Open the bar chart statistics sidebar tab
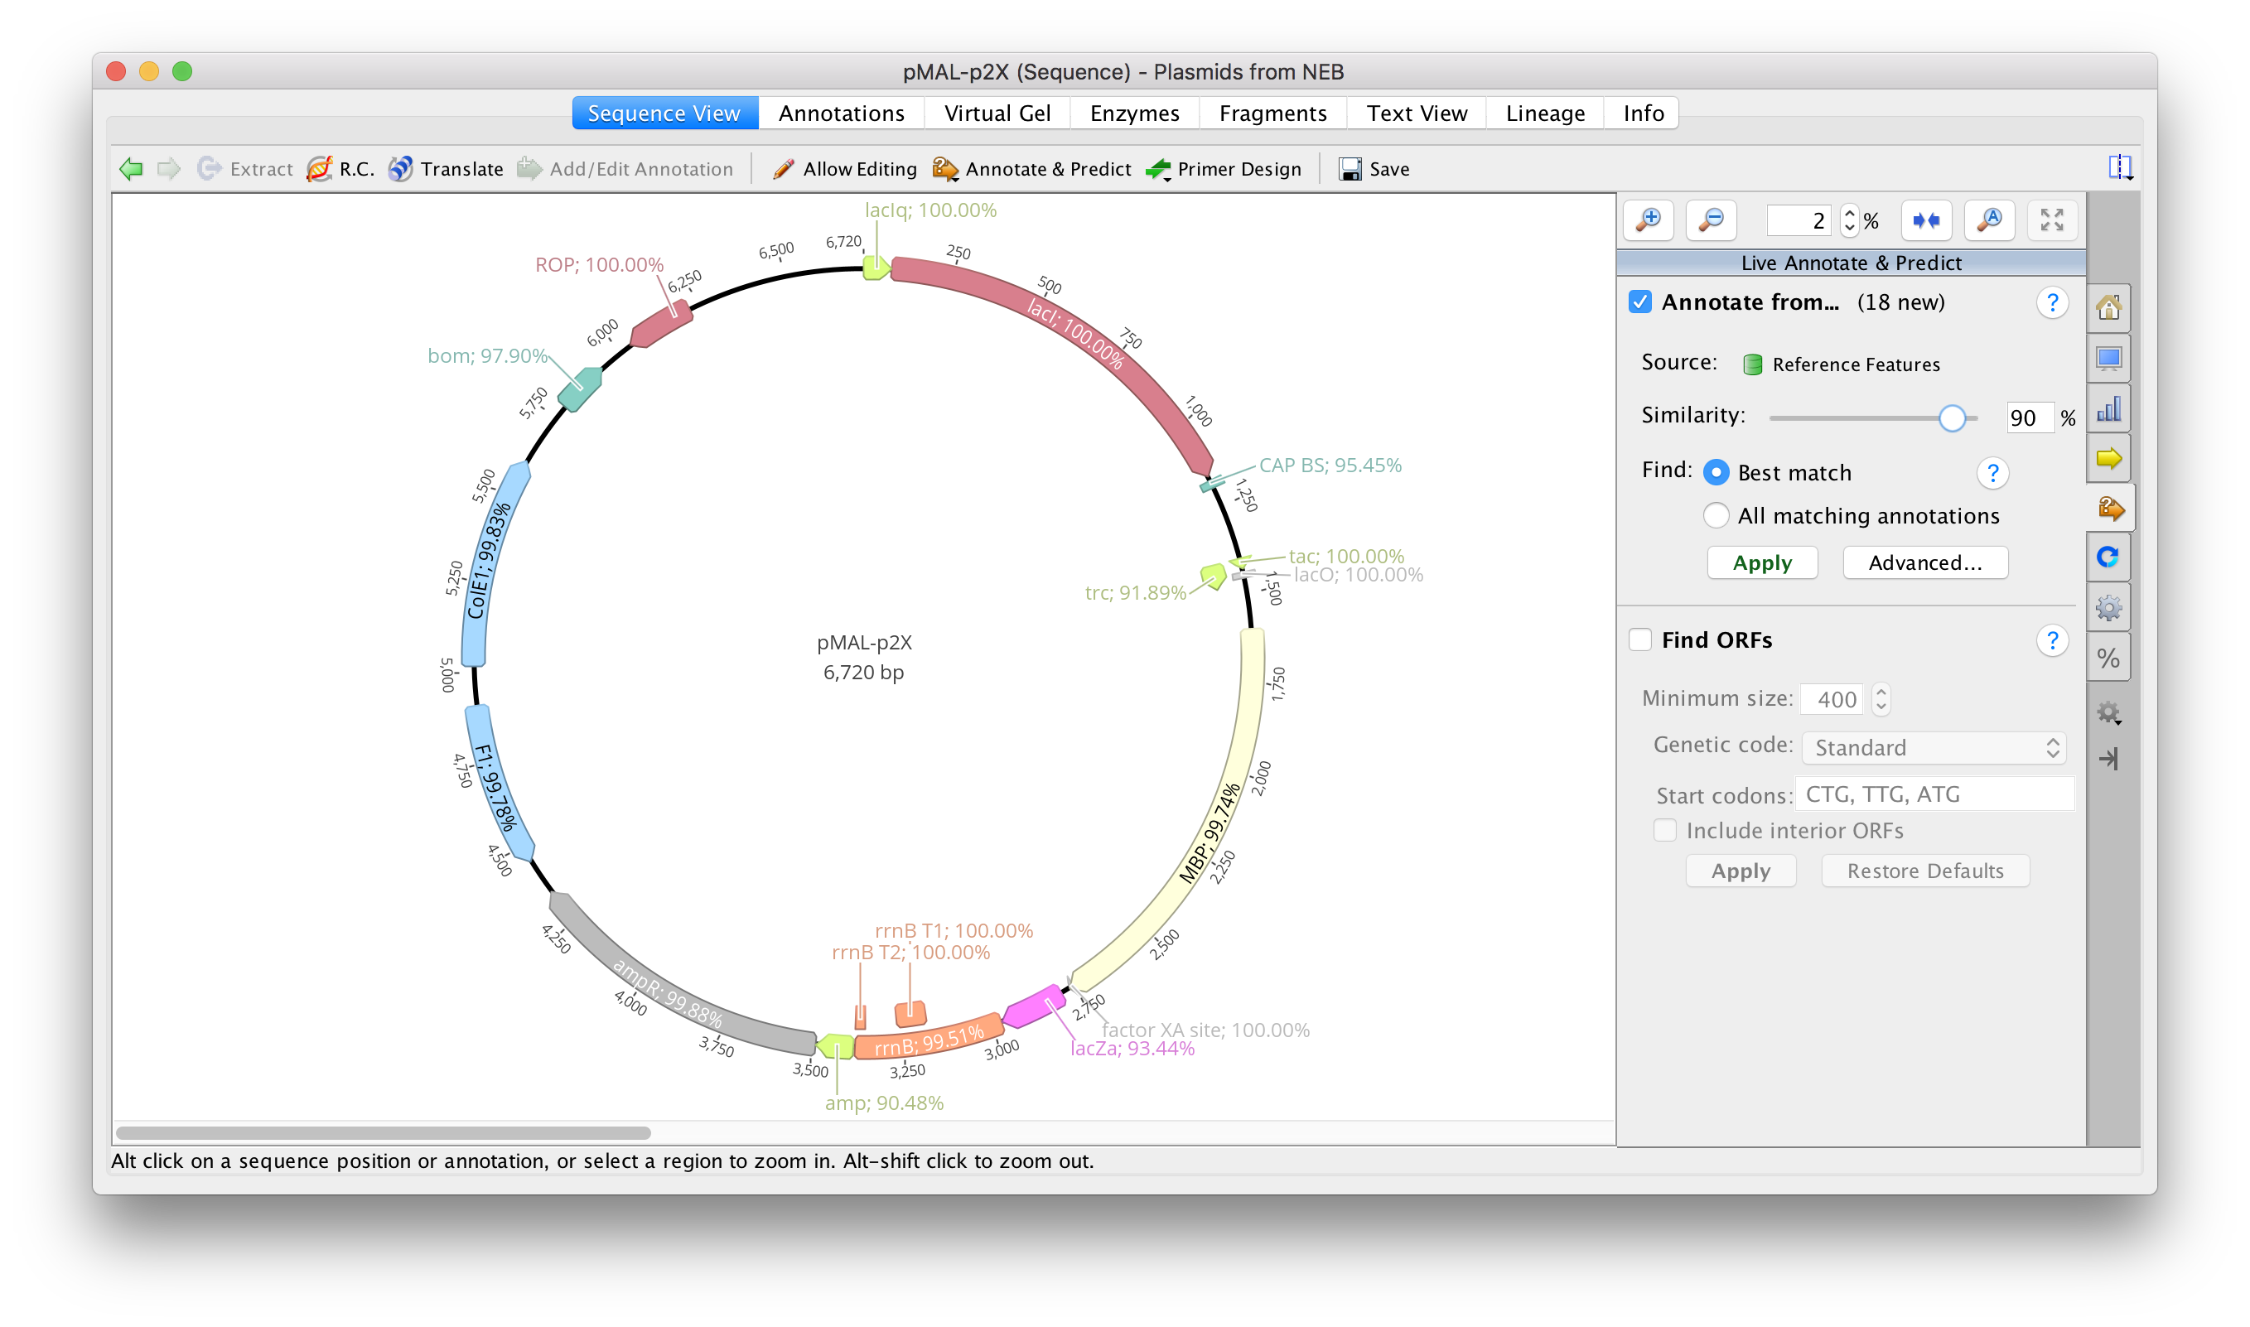Viewport: 2250px width, 1327px height. (x=2108, y=408)
